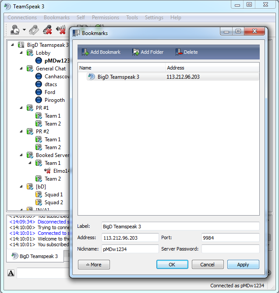Click Team 1 icon under PR #2
This screenshot has width=279, height=293.
[x=39, y=139]
